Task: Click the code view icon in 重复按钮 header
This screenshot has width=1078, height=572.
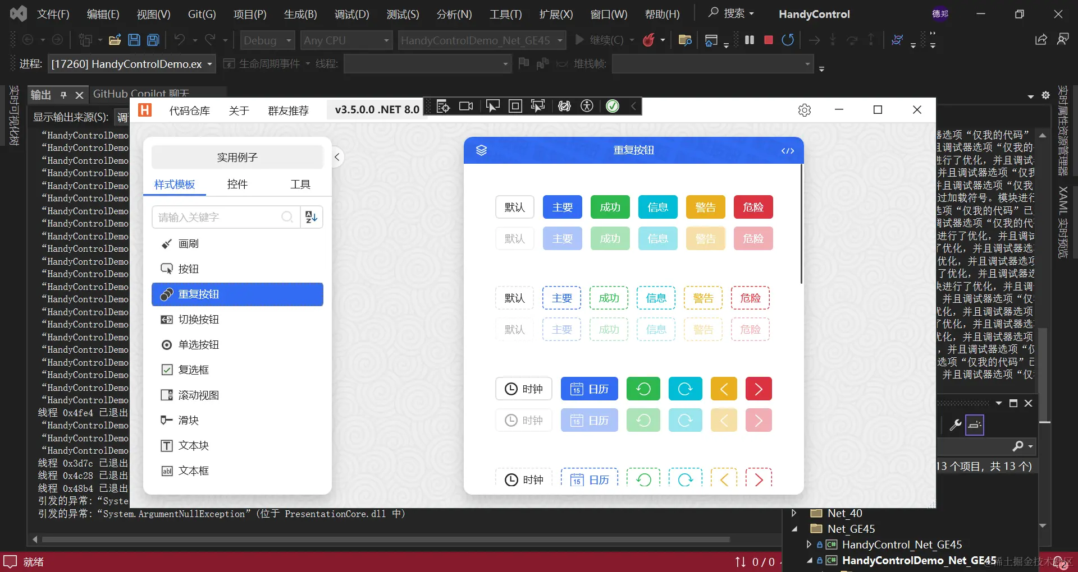Action: point(788,151)
